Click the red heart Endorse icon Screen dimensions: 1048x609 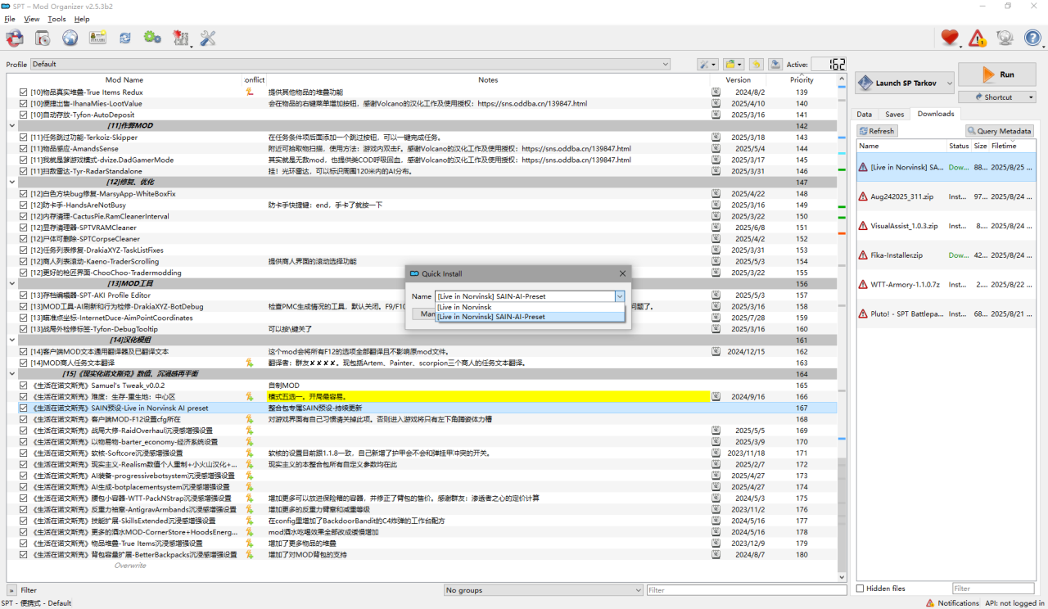coord(950,38)
